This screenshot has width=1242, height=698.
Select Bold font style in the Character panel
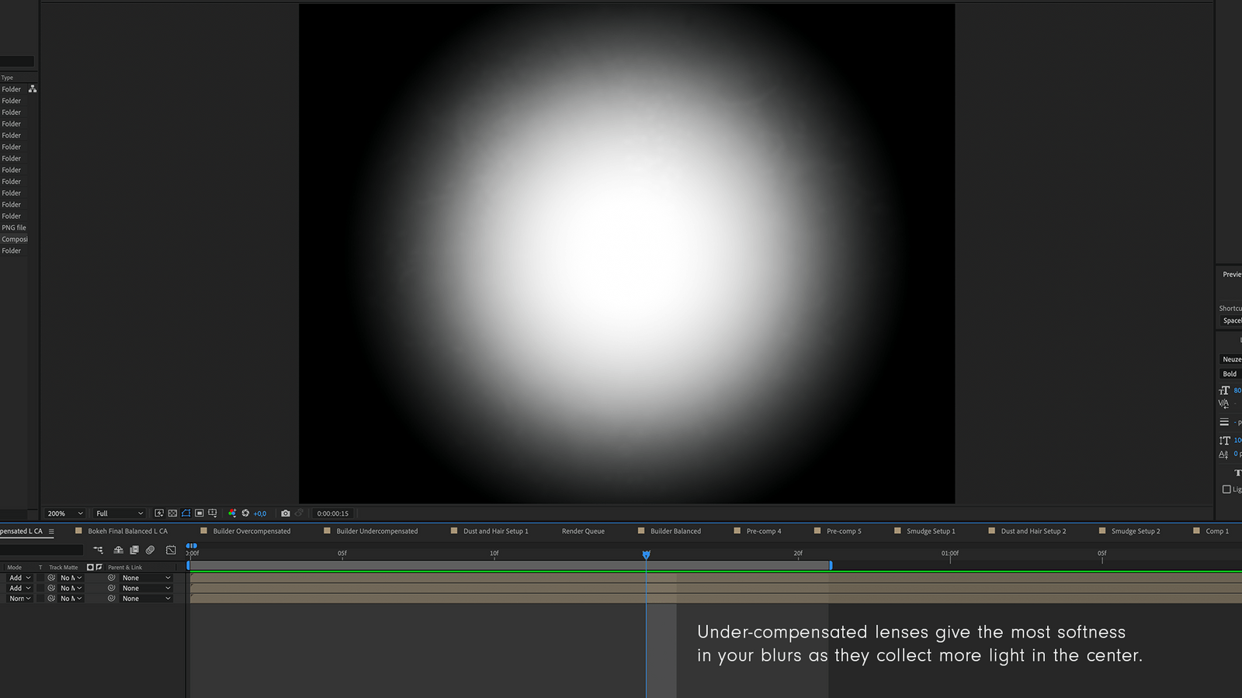pyautogui.click(x=1229, y=373)
